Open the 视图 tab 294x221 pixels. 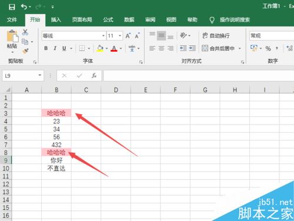[171, 19]
